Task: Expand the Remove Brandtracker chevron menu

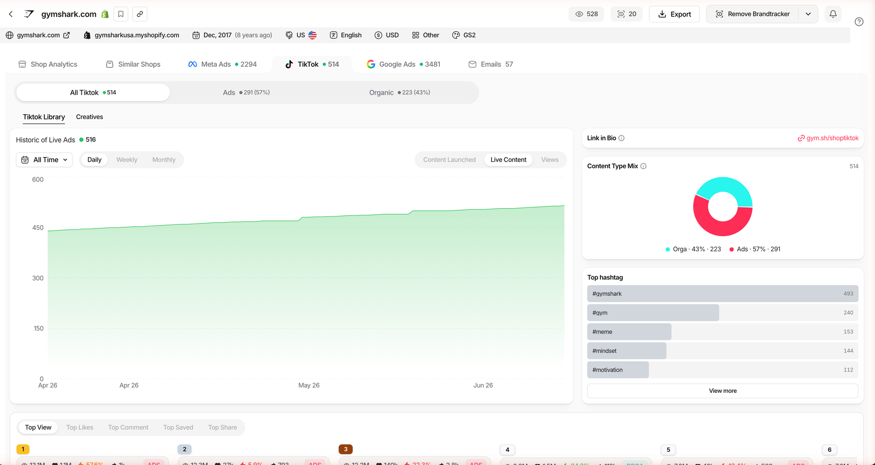Action: pos(808,14)
